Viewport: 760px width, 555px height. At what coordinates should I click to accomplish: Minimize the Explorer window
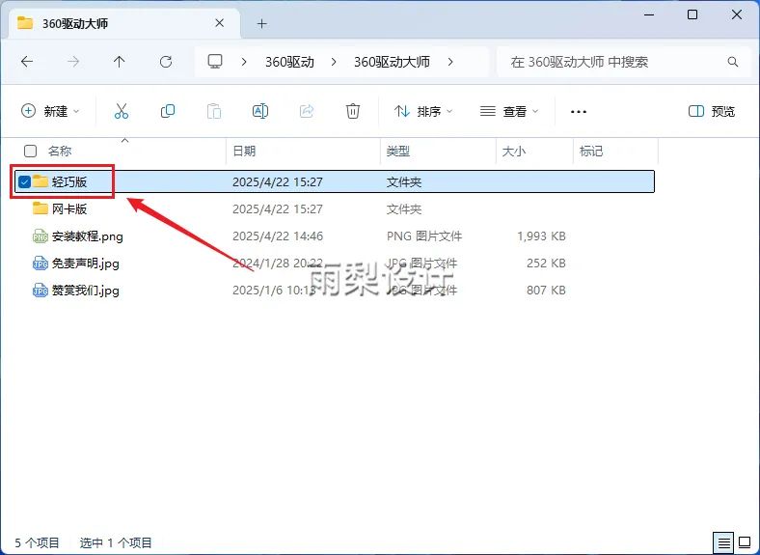tap(648, 15)
